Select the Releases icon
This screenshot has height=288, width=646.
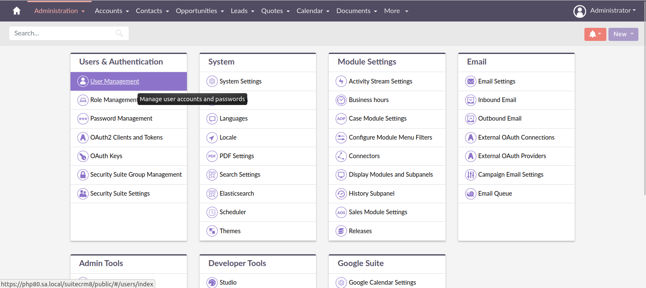(341, 231)
